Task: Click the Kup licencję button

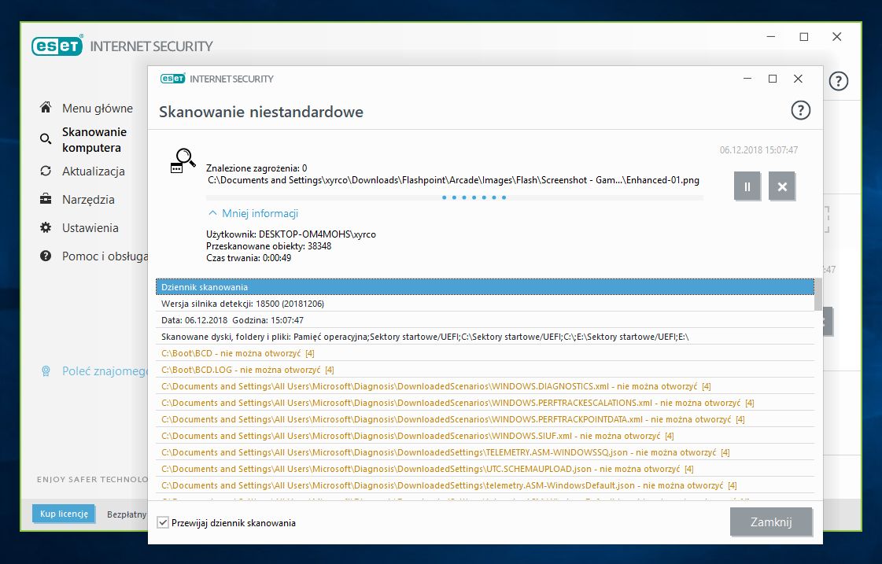Action: pos(64,514)
